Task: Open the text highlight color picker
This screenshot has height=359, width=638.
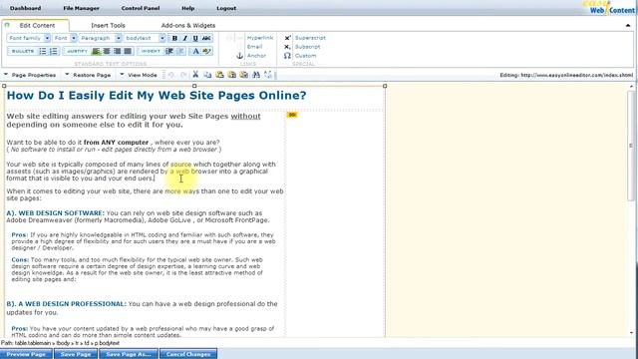Action: pos(206,51)
